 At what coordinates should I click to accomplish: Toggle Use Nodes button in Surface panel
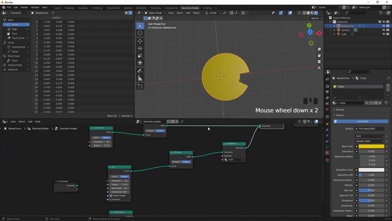[361, 122]
